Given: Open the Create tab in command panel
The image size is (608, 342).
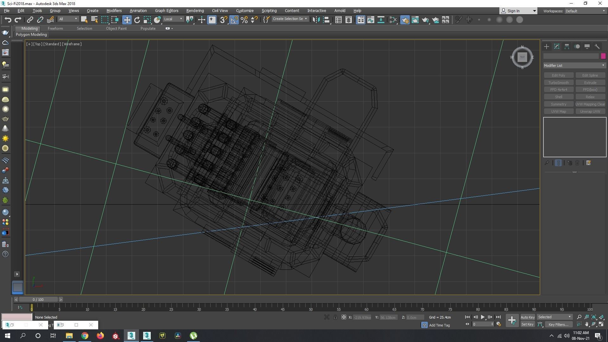Looking at the screenshot, I should (546, 47).
